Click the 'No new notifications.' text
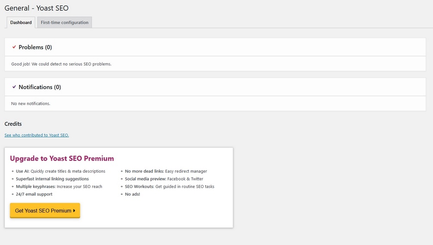The width and height of the screenshot is (433, 245). [x=31, y=103]
